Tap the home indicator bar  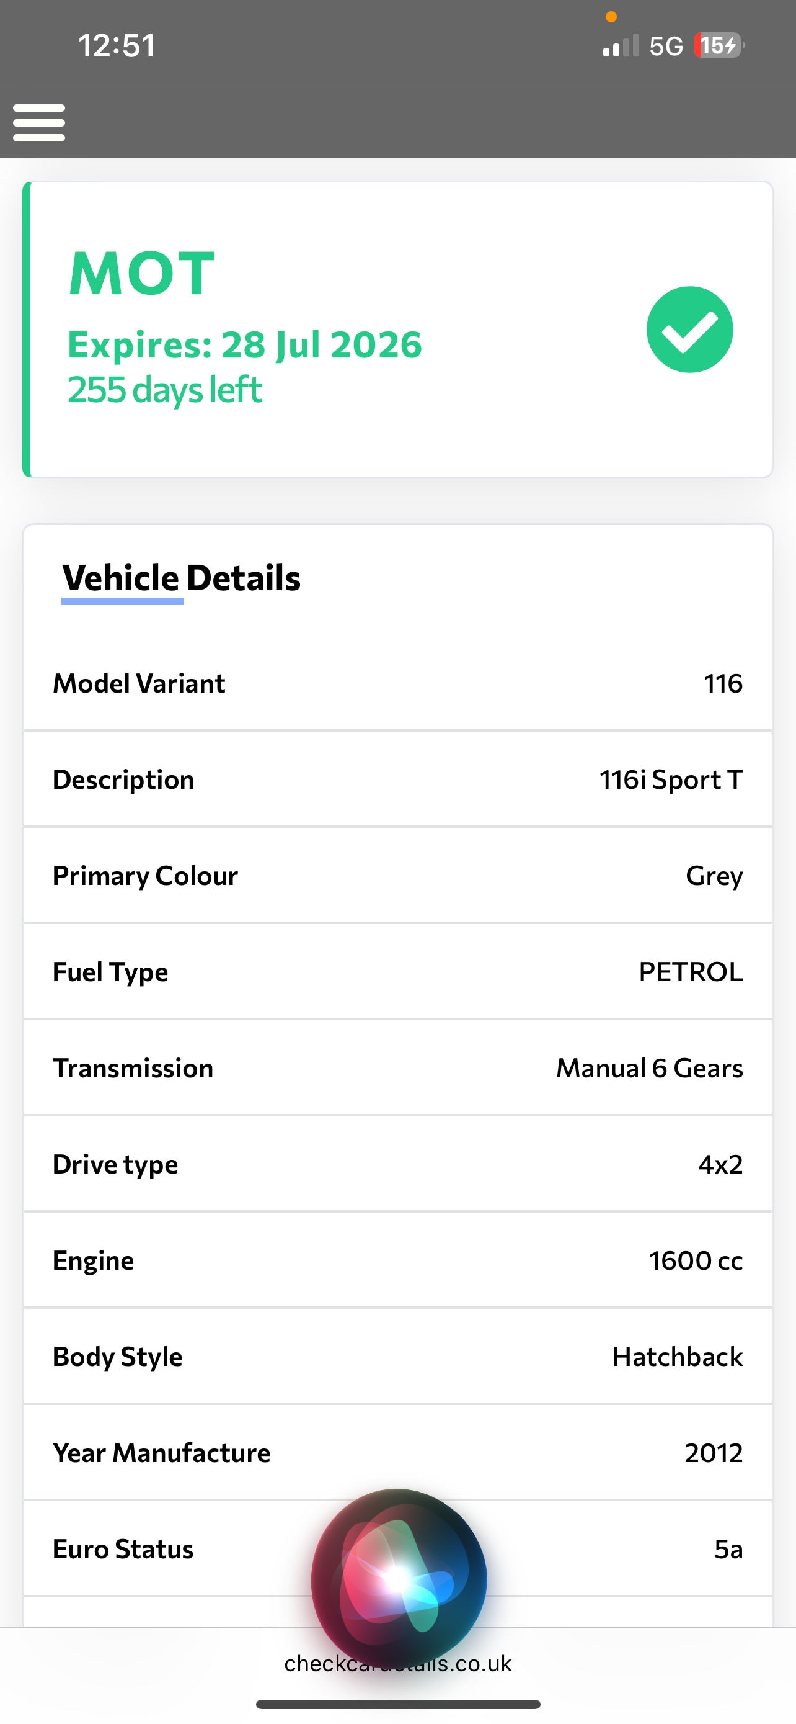(x=397, y=1704)
